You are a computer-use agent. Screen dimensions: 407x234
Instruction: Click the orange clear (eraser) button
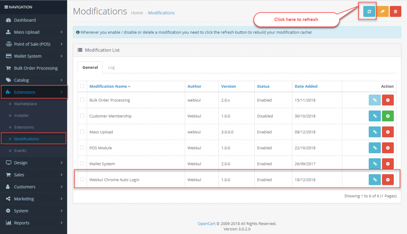(x=383, y=12)
